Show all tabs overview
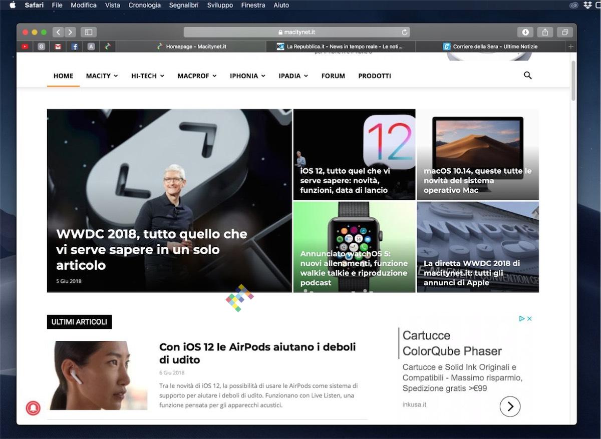 (564, 32)
